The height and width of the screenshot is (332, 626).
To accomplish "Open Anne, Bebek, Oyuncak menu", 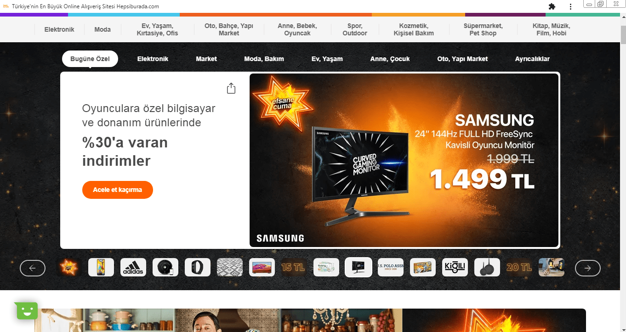I will click(297, 29).
